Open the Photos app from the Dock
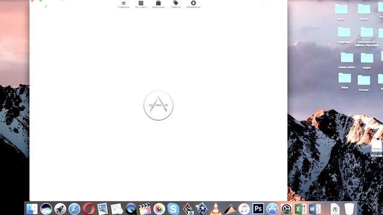 pos(159,209)
